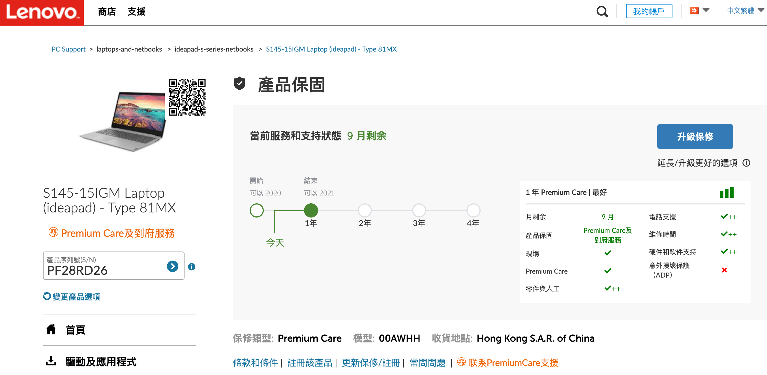
Task: Click the 變更產品選項 refresh icon
Action: pyautogui.click(x=47, y=296)
